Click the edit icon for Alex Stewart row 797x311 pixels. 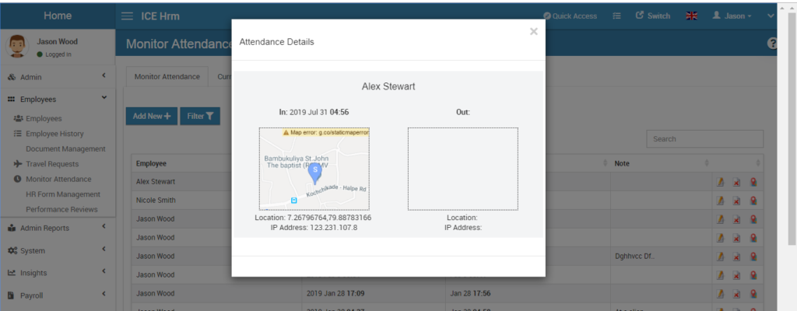pos(720,182)
